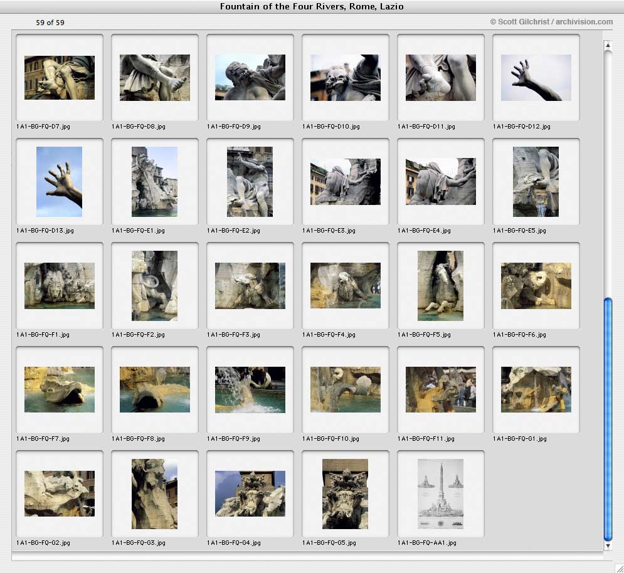The image size is (624, 573).
Task: Click the file name 1A1-BG-FQ-F9.jpg label
Action: (x=233, y=438)
